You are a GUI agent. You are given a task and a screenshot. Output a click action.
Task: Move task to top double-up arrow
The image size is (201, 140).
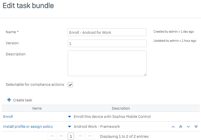coord(181,127)
